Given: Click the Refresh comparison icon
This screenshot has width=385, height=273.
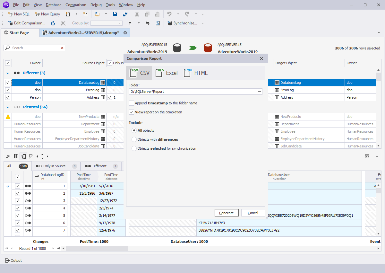Looking at the screenshot, I should tap(53, 23).
